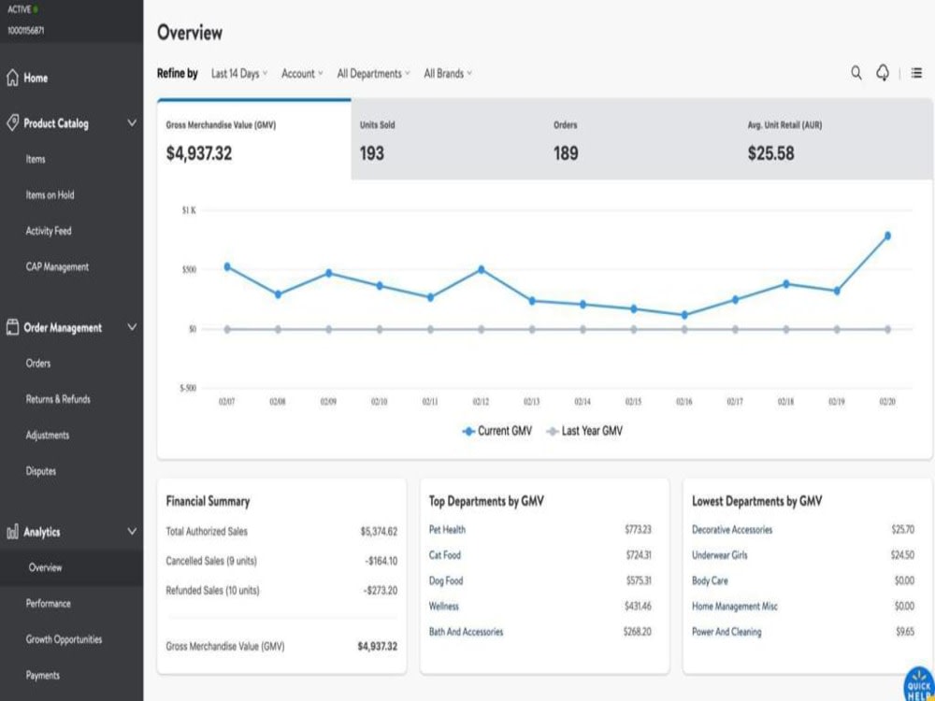Click the 02/16 Current GMV data point
The height and width of the screenshot is (701, 935).
tap(684, 315)
